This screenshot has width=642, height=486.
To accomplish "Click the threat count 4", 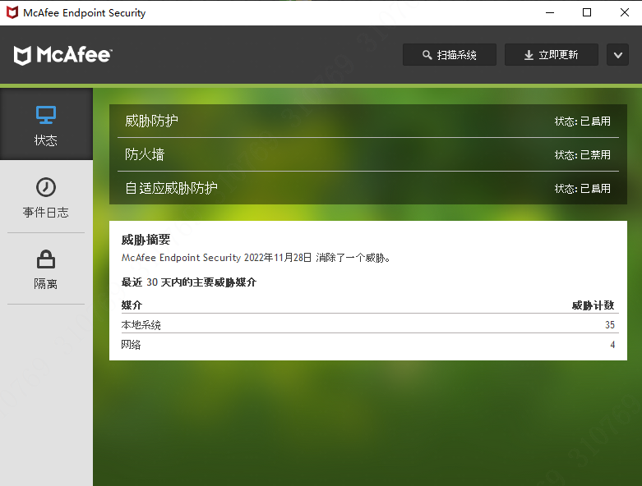I will click(612, 345).
